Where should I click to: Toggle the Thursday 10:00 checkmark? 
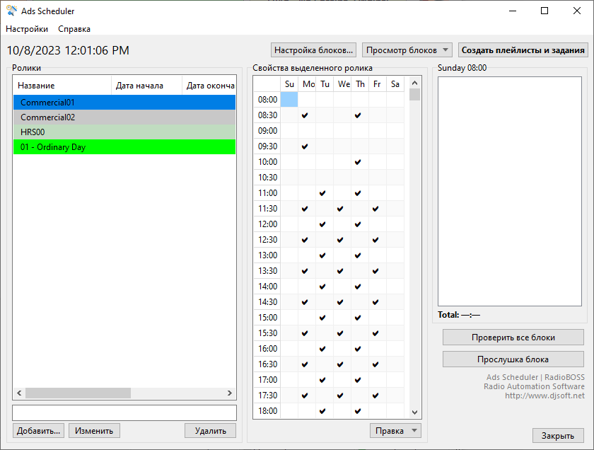pyautogui.click(x=360, y=162)
